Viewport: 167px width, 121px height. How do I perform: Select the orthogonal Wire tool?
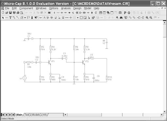[14, 18]
